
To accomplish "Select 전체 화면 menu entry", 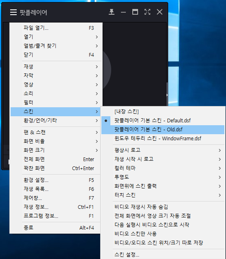I will point(56,159).
